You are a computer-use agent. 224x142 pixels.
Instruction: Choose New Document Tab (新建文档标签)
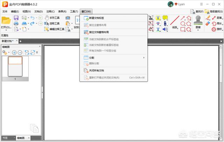[114, 18]
